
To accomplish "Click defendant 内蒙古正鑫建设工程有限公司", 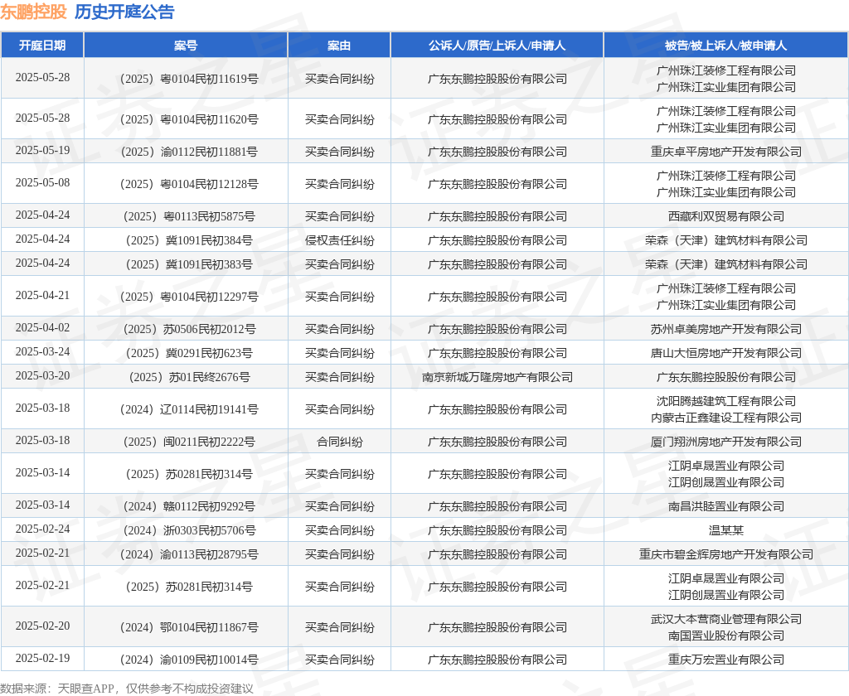I will point(725,418).
